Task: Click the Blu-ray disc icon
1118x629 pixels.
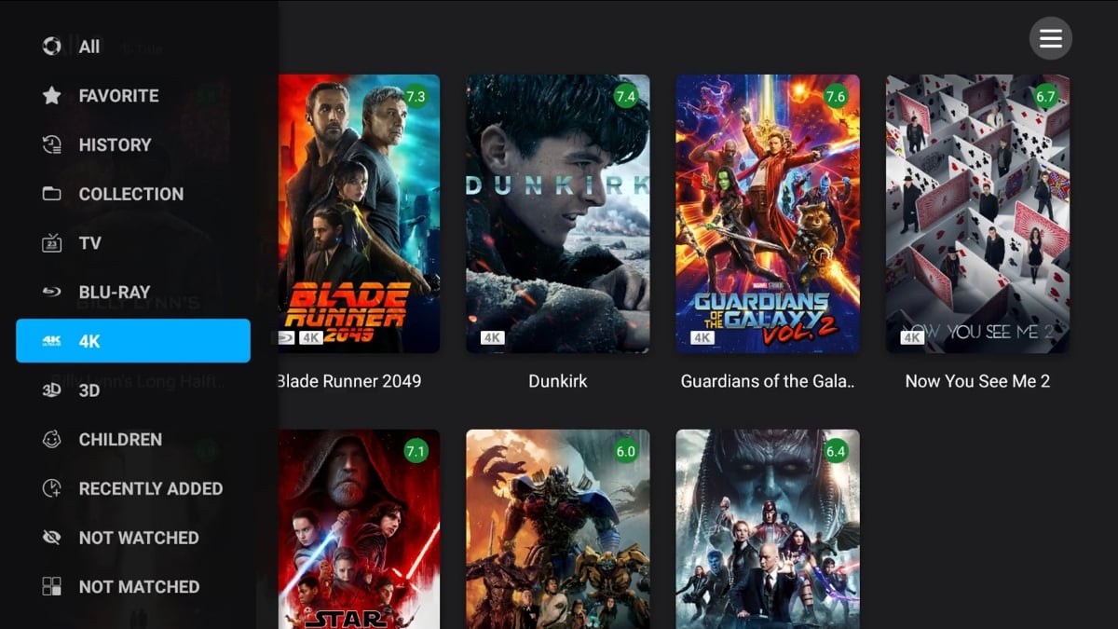Action: pos(52,292)
